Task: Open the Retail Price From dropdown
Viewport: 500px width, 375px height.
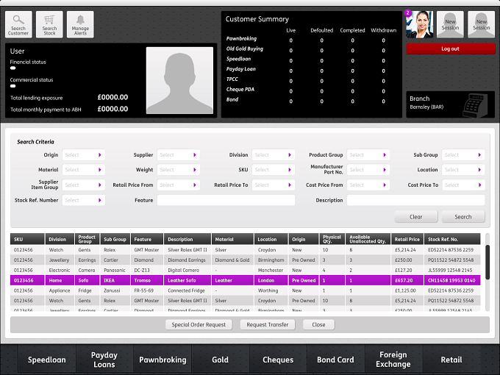Action: pos(178,185)
